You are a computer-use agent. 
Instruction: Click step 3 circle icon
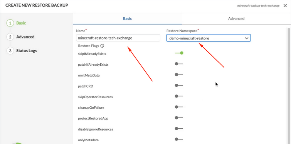pos(10,51)
